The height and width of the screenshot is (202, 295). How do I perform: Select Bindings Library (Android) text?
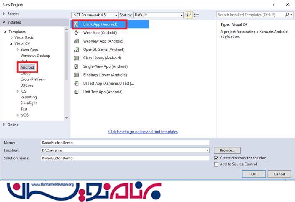[x=105, y=75]
